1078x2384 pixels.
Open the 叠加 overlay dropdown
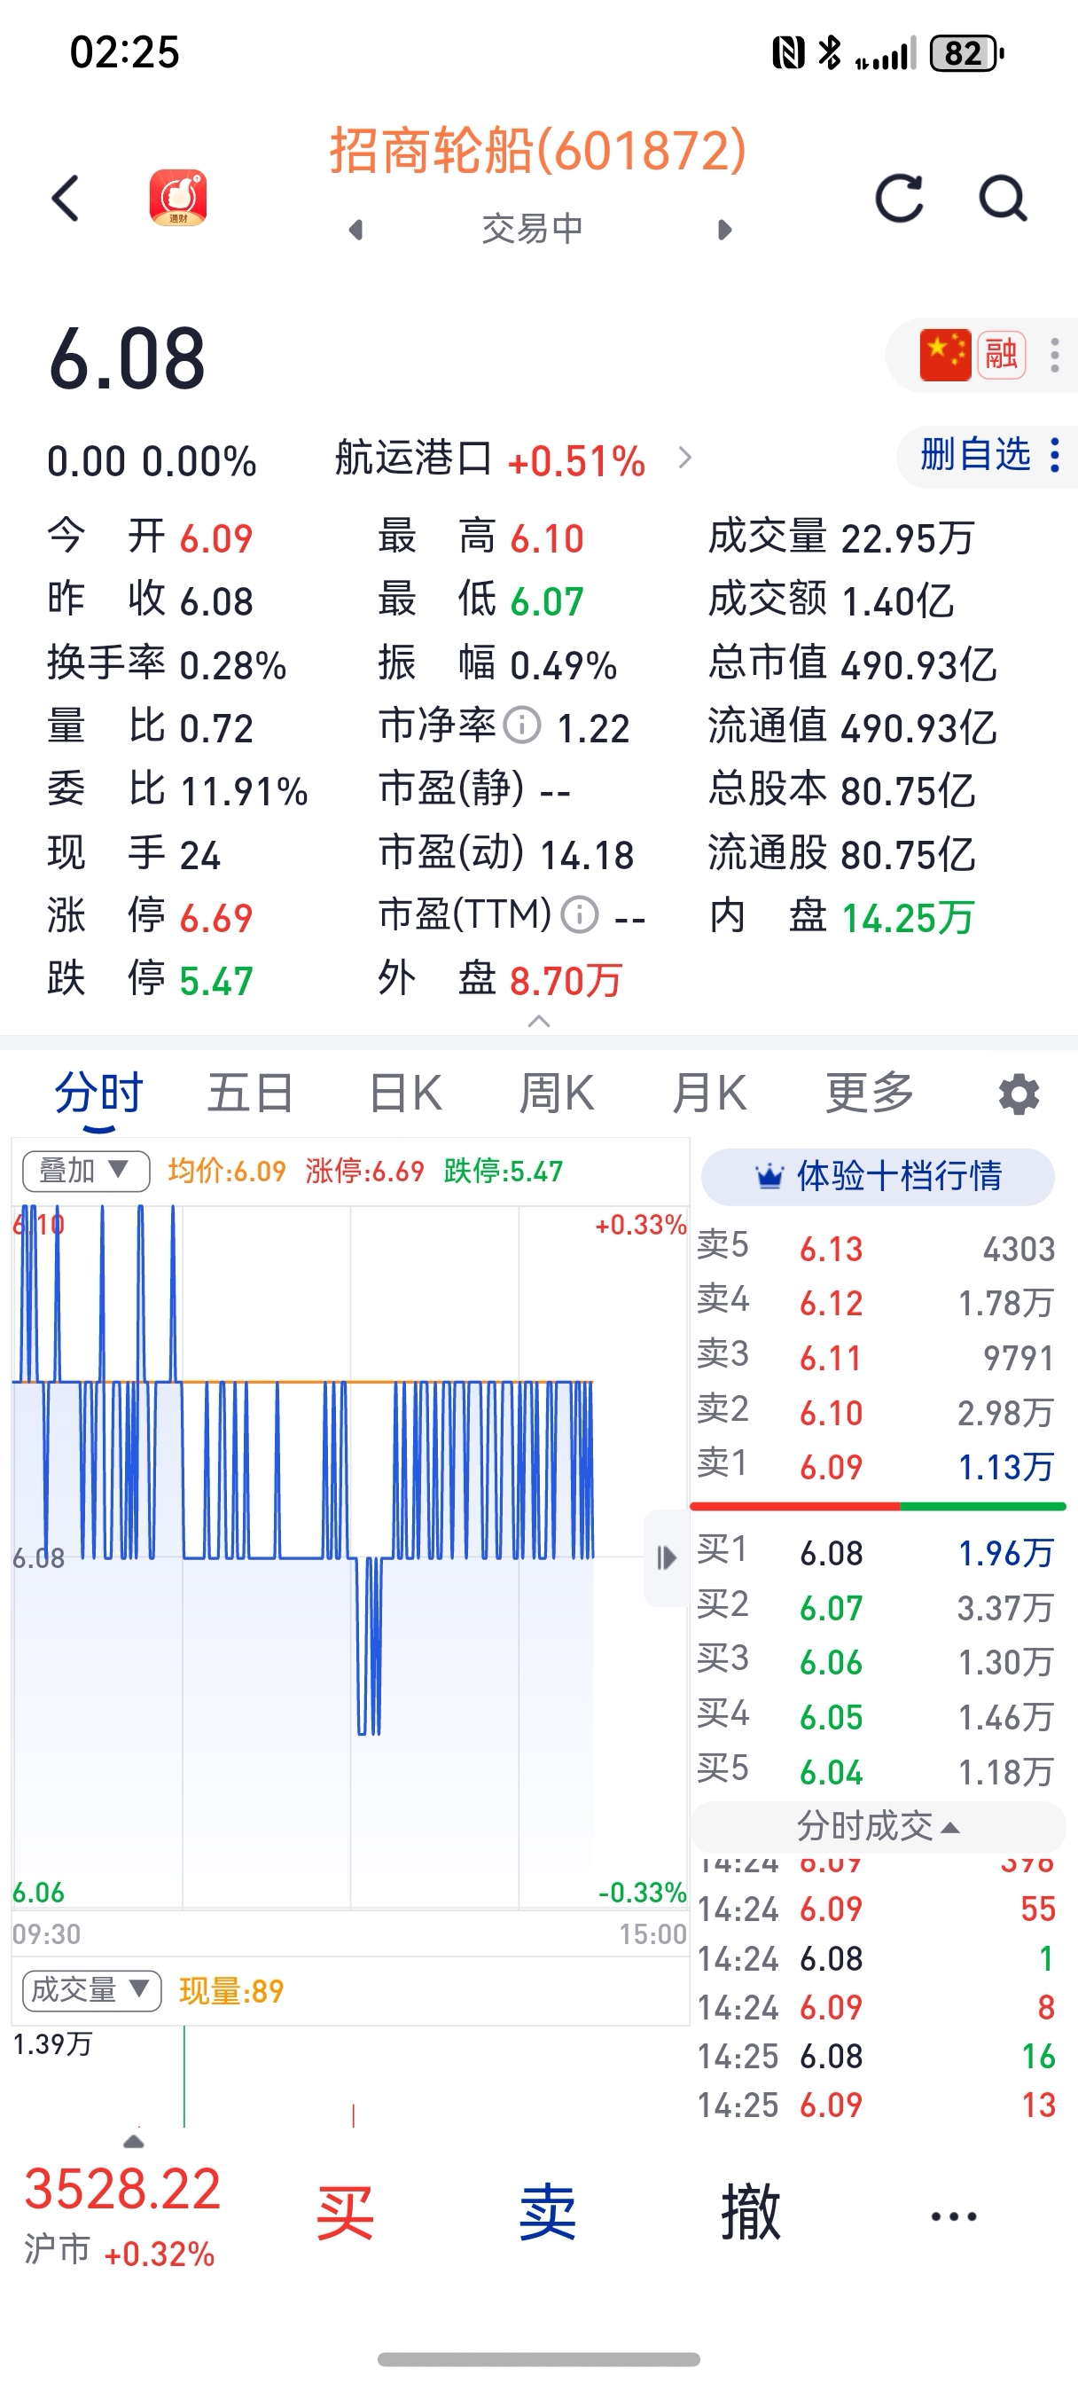pyautogui.click(x=86, y=1172)
